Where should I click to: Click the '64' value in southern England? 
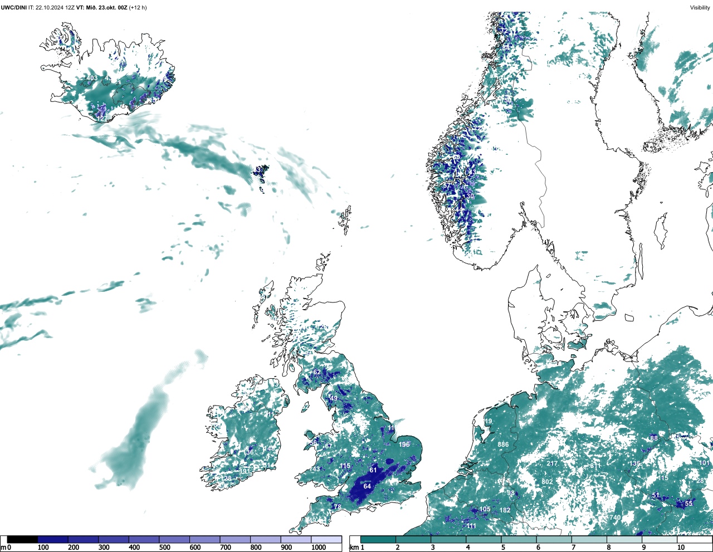pos(367,486)
